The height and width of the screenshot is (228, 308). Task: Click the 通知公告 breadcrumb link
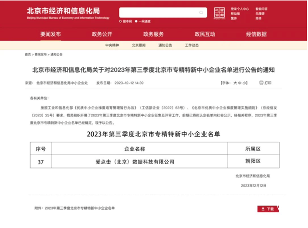point(56,54)
